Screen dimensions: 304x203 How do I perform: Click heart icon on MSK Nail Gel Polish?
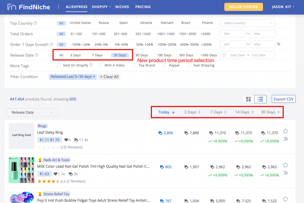(x=56, y=174)
